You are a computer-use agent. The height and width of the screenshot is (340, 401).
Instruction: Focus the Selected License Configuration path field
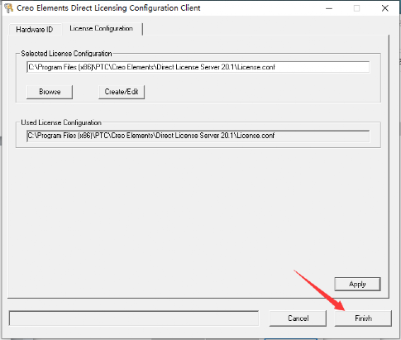click(198, 67)
